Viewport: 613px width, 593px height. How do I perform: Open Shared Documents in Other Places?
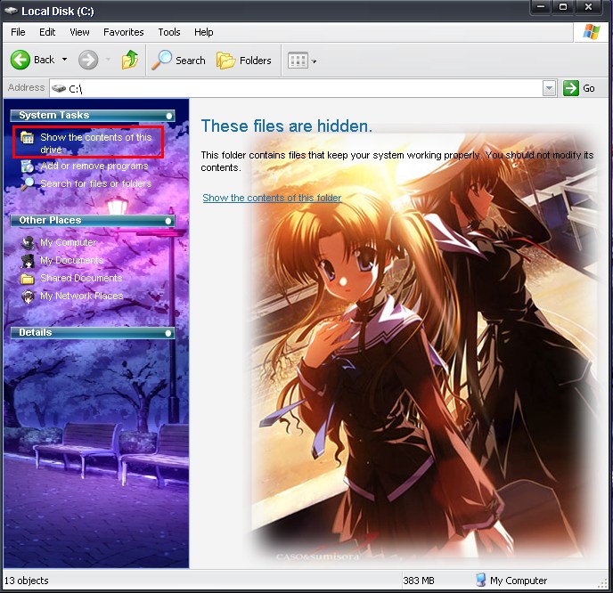click(x=81, y=278)
